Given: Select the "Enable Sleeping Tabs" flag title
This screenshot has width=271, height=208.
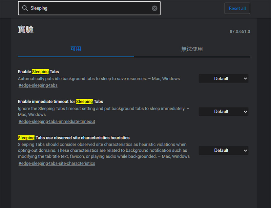Looking at the screenshot, I should [x=38, y=72].
